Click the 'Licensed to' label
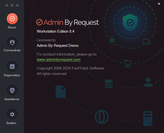Image resolution: width=164 pixels, height=133 pixels. point(46,40)
